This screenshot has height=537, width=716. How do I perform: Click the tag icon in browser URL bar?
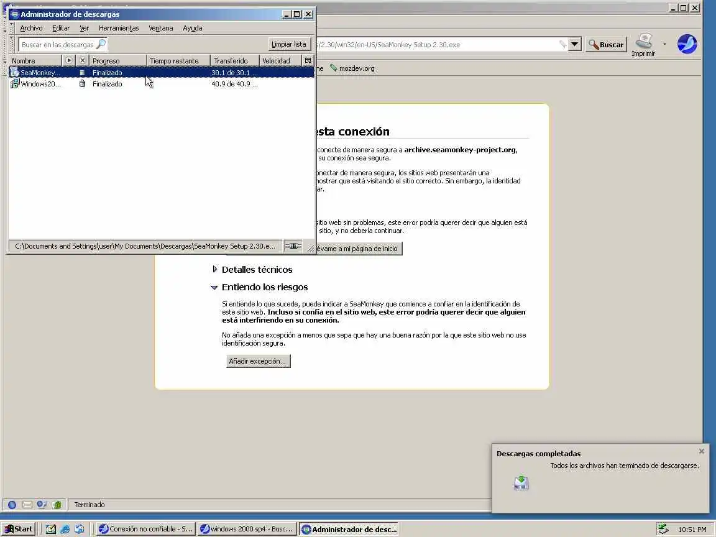point(562,44)
